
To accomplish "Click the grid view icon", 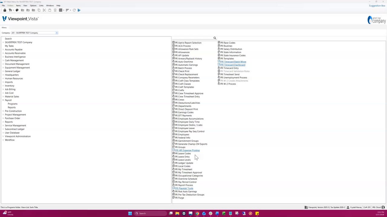I will pyautogui.click(x=60, y=10).
